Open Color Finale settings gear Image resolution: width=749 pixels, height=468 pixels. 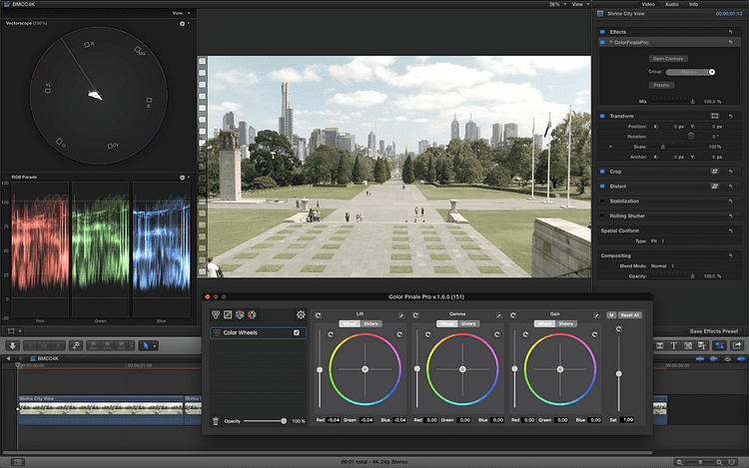[301, 314]
